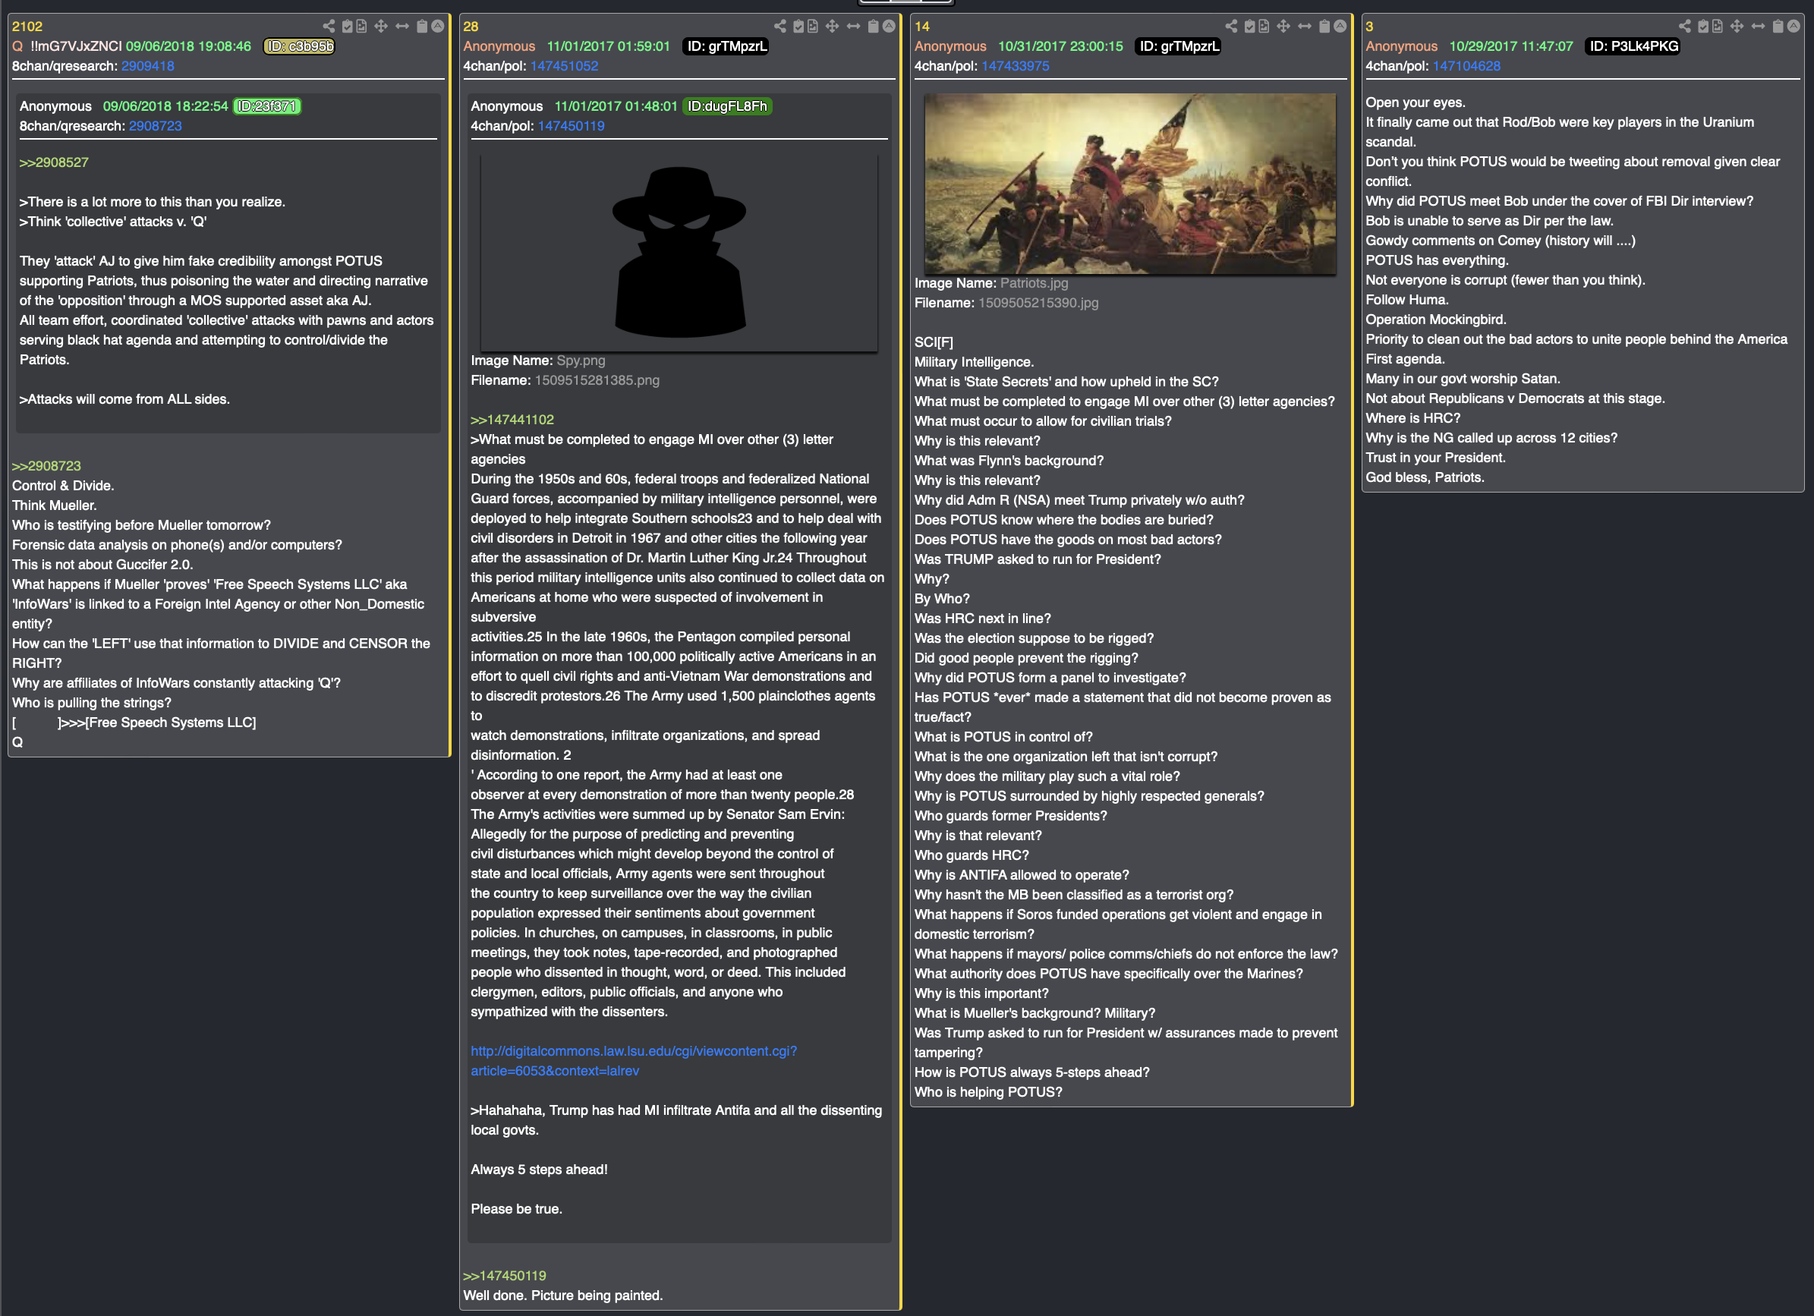Click the plain clipboard icon on post 28
The height and width of the screenshot is (1316, 1814).
pos(874,26)
